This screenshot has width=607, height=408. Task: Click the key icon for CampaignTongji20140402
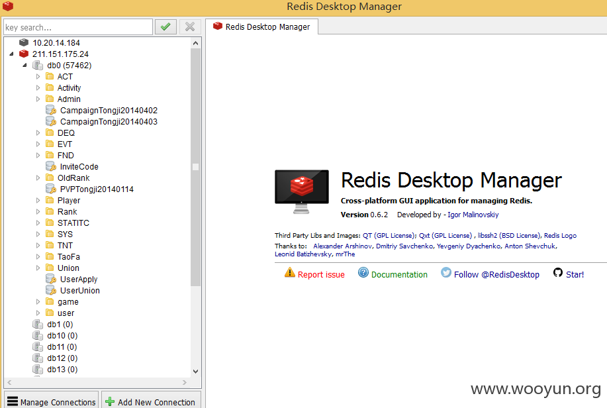tap(51, 110)
